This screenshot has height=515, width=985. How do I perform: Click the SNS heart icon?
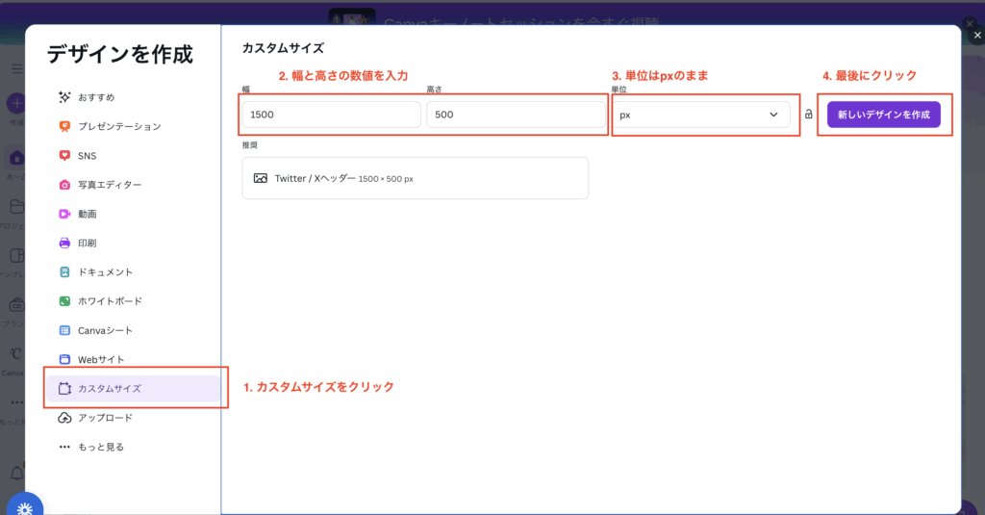pyautogui.click(x=64, y=156)
